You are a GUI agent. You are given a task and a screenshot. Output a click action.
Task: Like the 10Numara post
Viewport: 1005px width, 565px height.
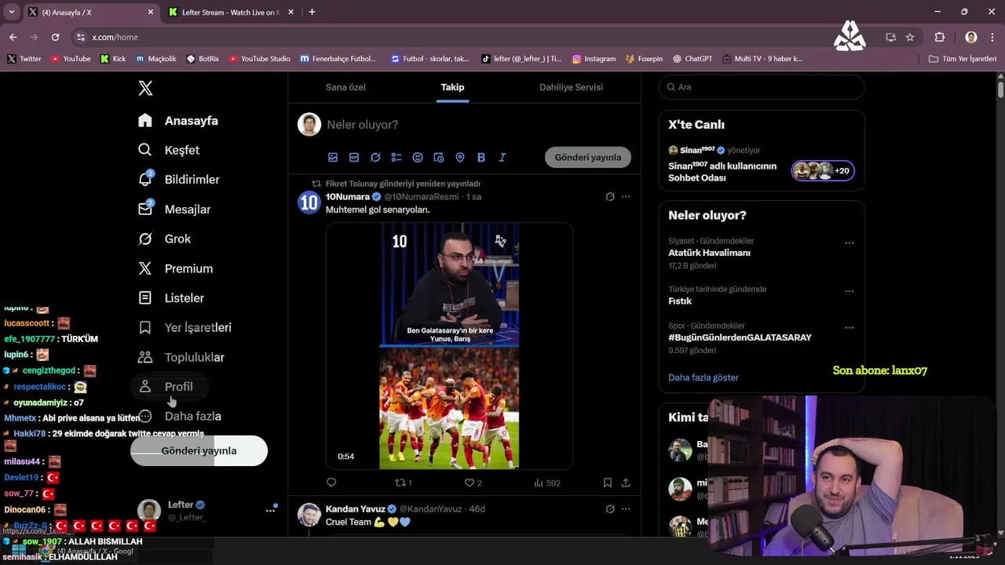(473, 483)
